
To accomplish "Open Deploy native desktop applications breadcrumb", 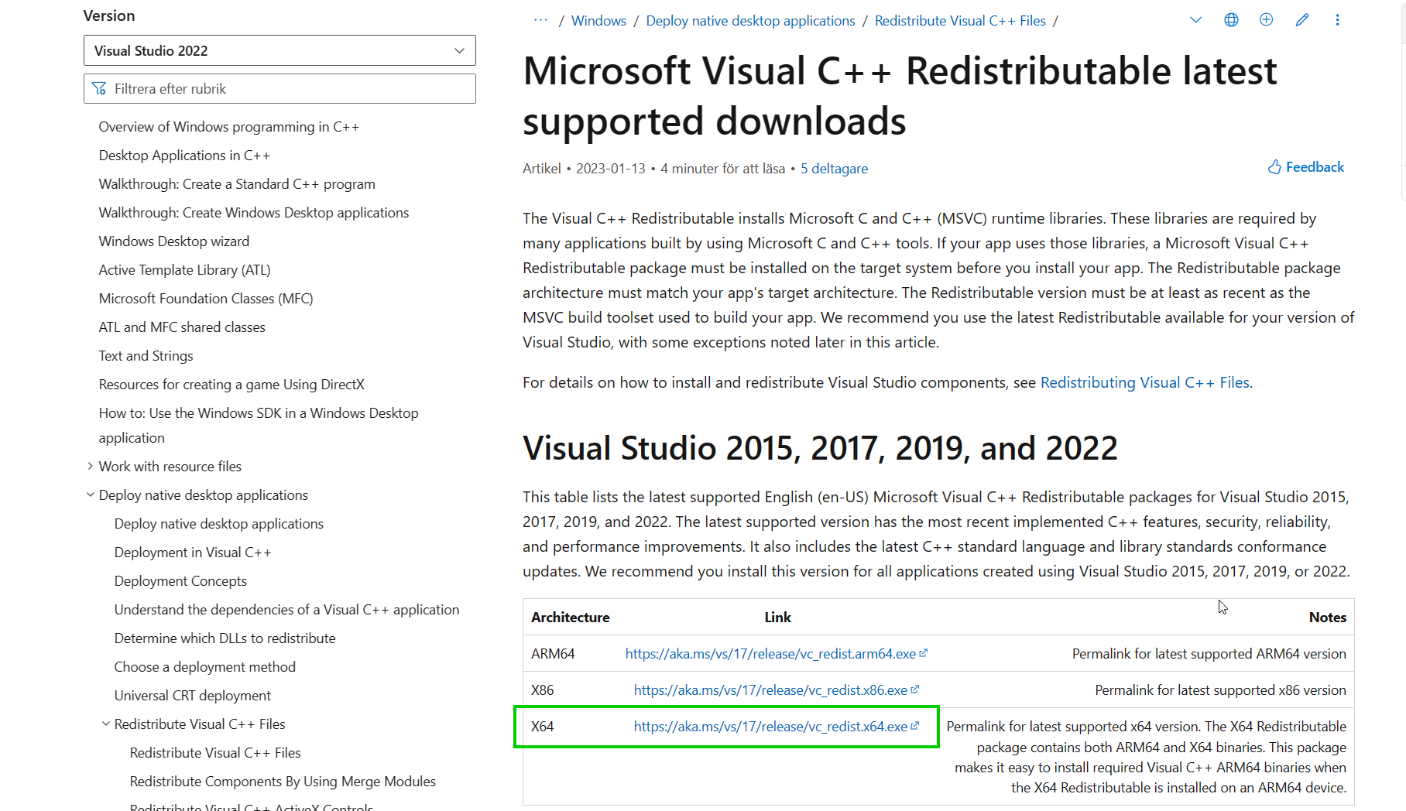I will 750,21.
